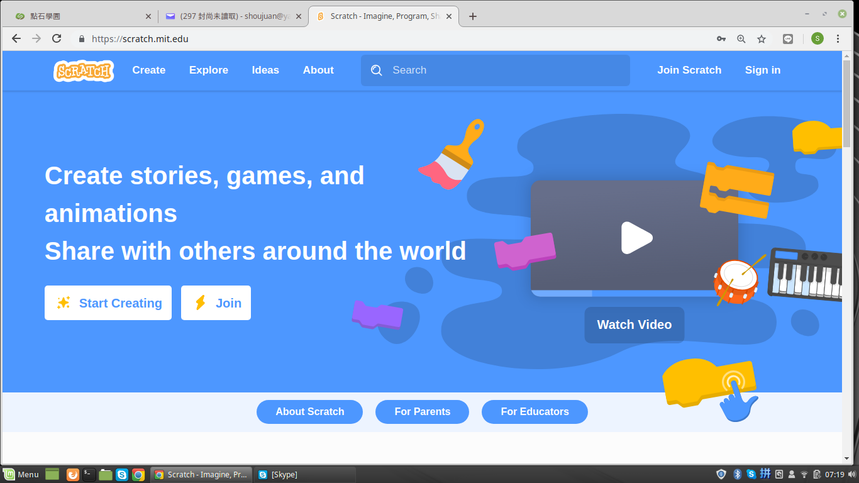Screen dimensions: 859x483
Task: Click the Join button with lightning icon
Action: pyautogui.click(x=216, y=303)
